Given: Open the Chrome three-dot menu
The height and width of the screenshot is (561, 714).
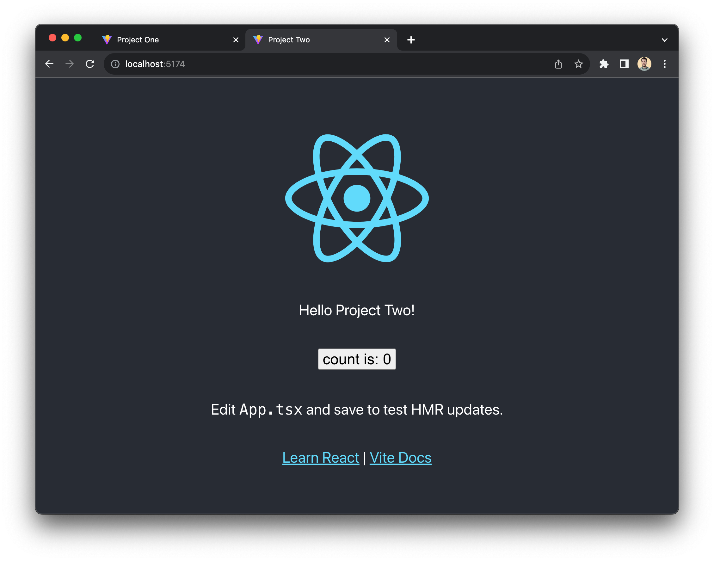Looking at the screenshot, I should coord(664,64).
